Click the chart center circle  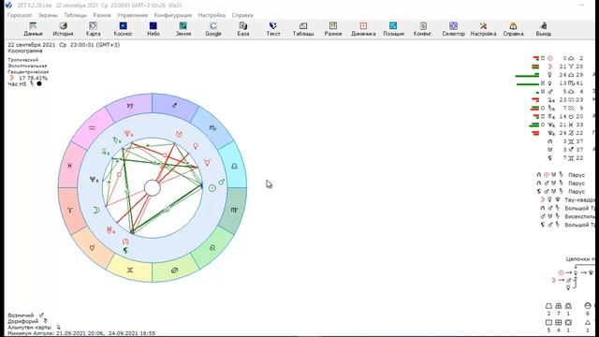click(x=153, y=188)
